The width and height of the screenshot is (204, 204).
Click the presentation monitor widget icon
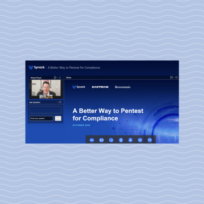click(x=140, y=140)
